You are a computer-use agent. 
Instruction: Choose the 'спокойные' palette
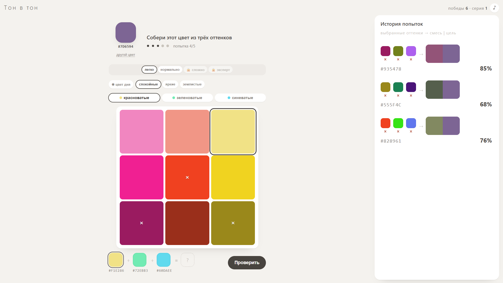tap(148, 84)
